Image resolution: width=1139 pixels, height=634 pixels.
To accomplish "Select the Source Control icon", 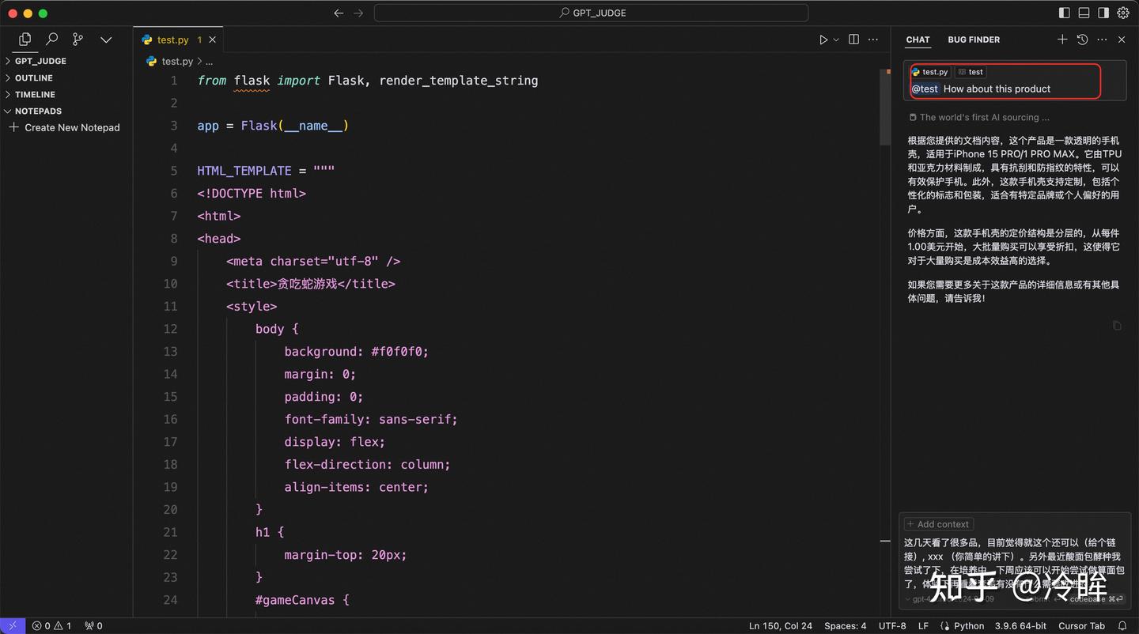I will [78, 38].
